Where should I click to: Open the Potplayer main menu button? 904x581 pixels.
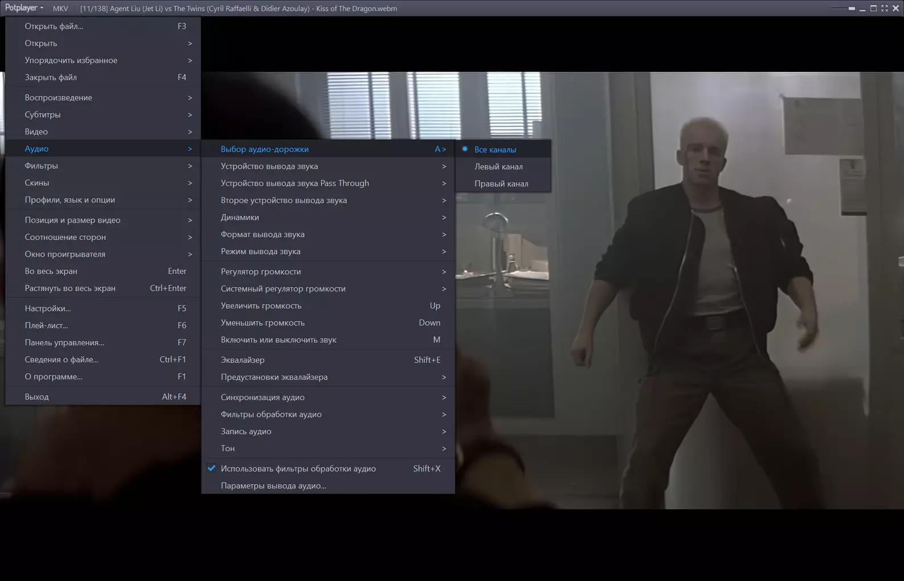tap(24, 8)
